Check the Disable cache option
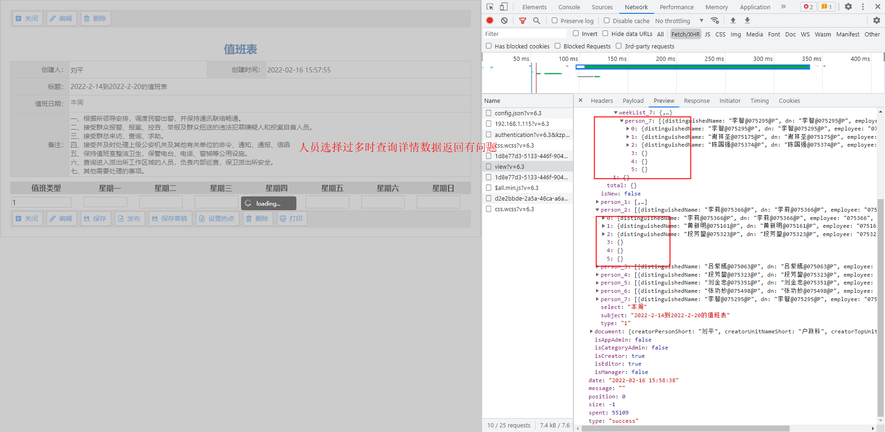This screenshot has height=432, width=885. click(x=607, y=21)
